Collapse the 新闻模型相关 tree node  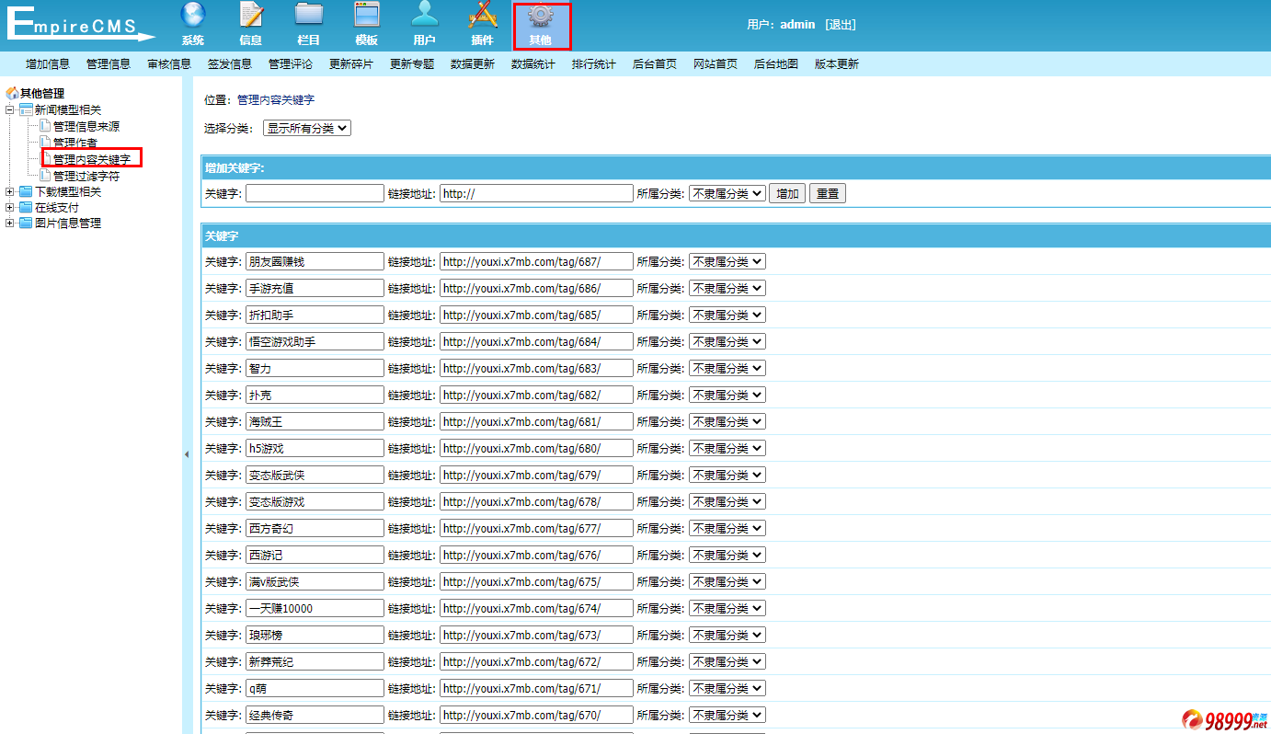10,109
